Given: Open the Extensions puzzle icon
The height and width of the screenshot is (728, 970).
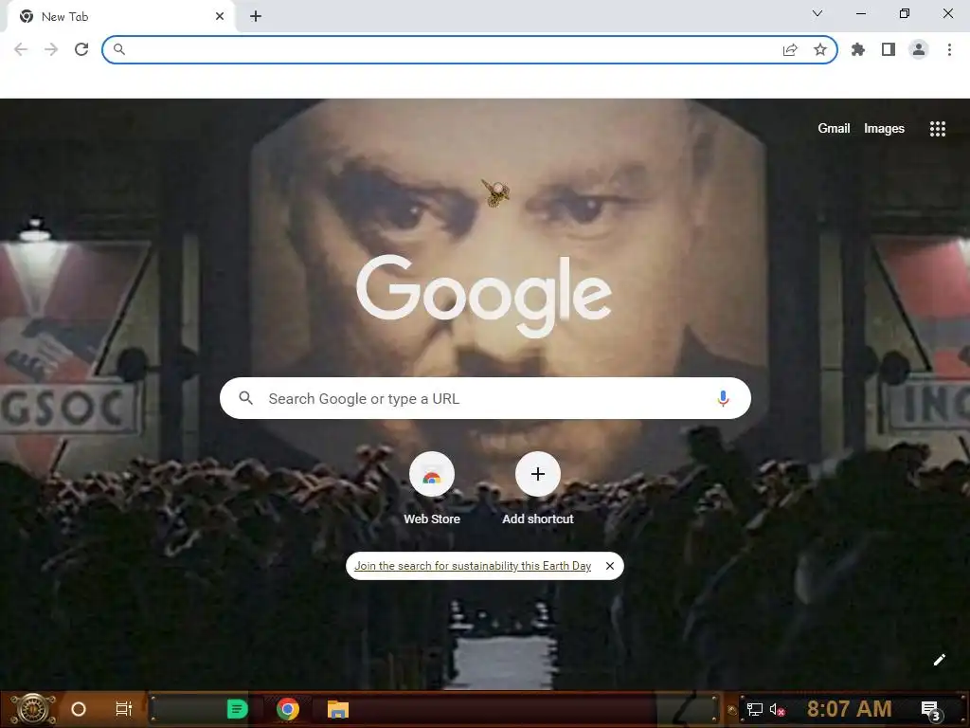Looking at the screenshot, I should click(858, 49).
